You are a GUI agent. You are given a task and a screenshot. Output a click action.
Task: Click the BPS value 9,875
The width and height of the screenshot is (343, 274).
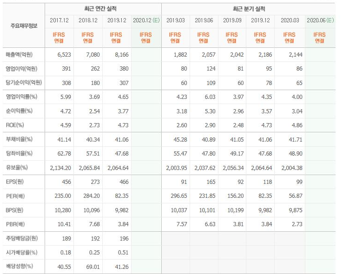296,210
